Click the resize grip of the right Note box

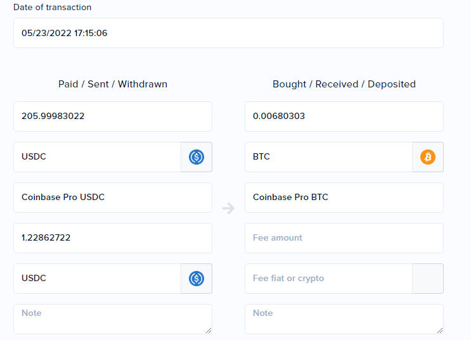pos(440,331)
